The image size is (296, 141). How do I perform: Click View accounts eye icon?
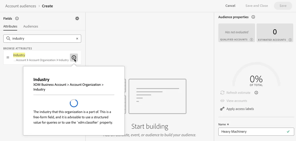[222, 101]
